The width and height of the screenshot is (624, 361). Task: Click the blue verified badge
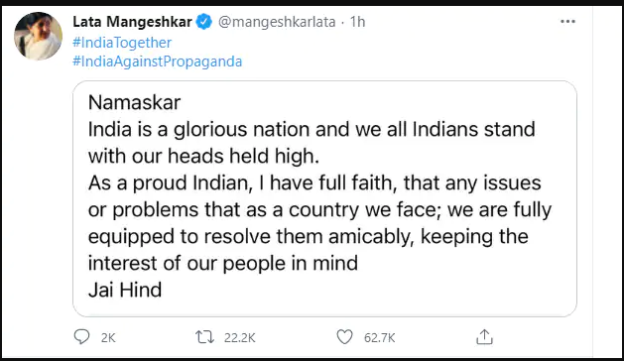[x=204, y=22]
